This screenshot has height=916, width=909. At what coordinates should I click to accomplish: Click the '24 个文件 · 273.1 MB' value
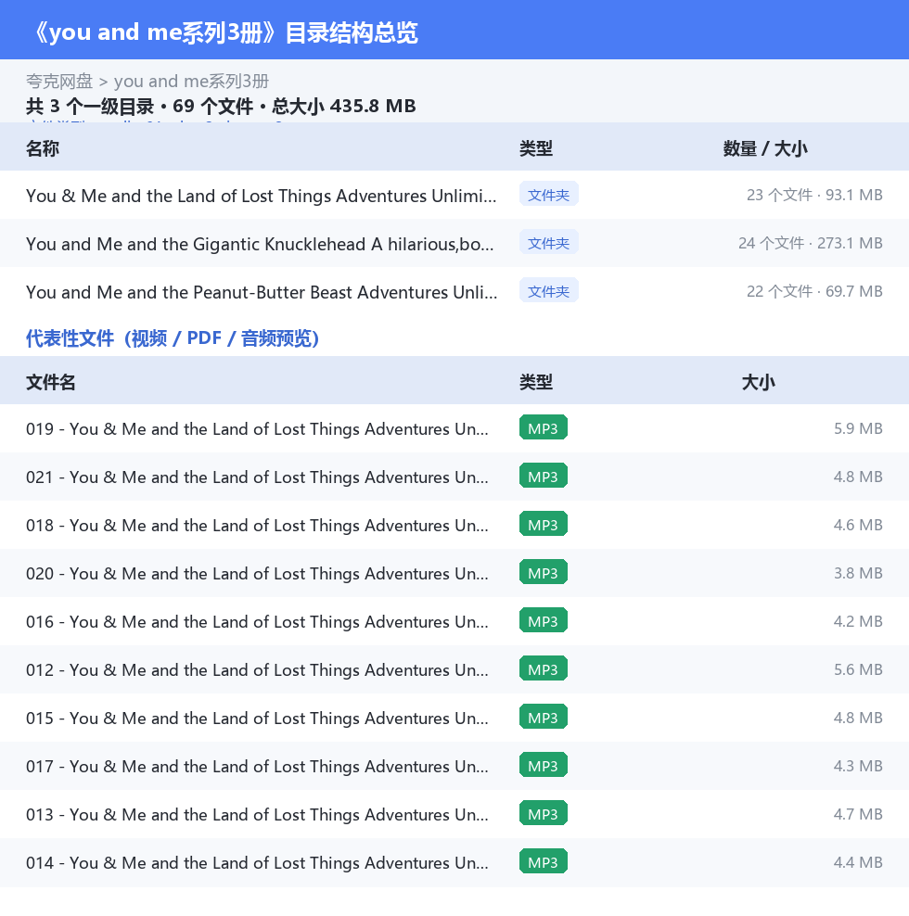[x=810, y=243]
